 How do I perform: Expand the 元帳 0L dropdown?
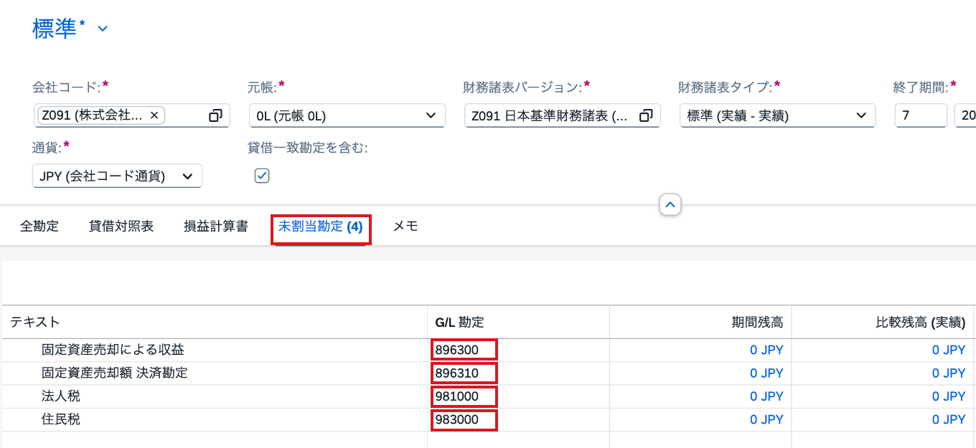pos(431,115)
